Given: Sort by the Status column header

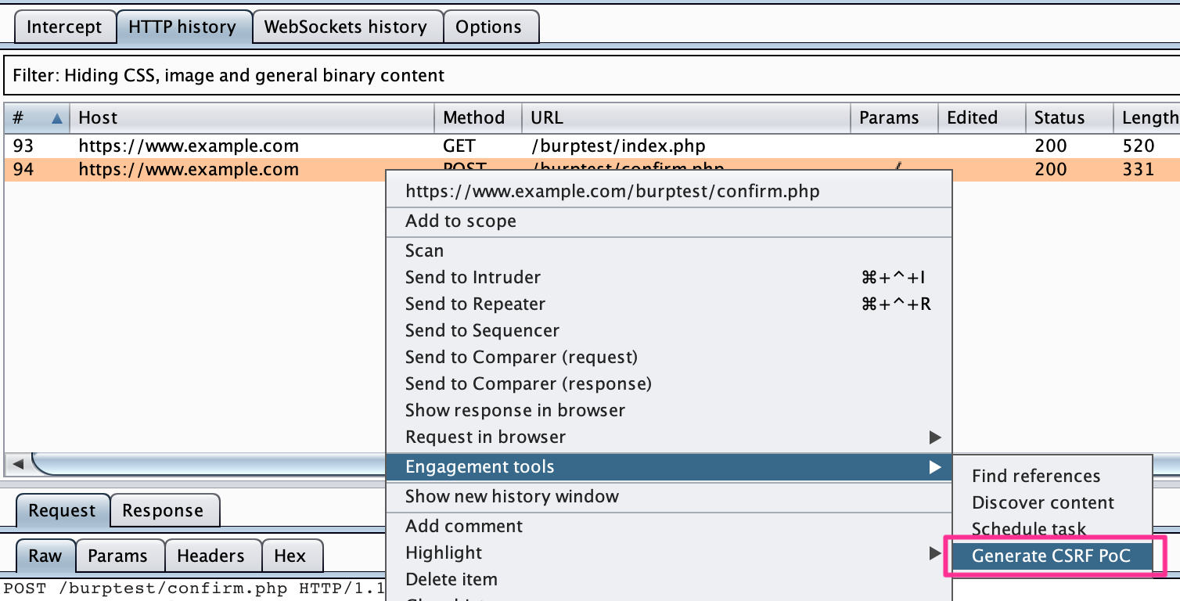Looking at the screenshot, I should (1059, 118).
